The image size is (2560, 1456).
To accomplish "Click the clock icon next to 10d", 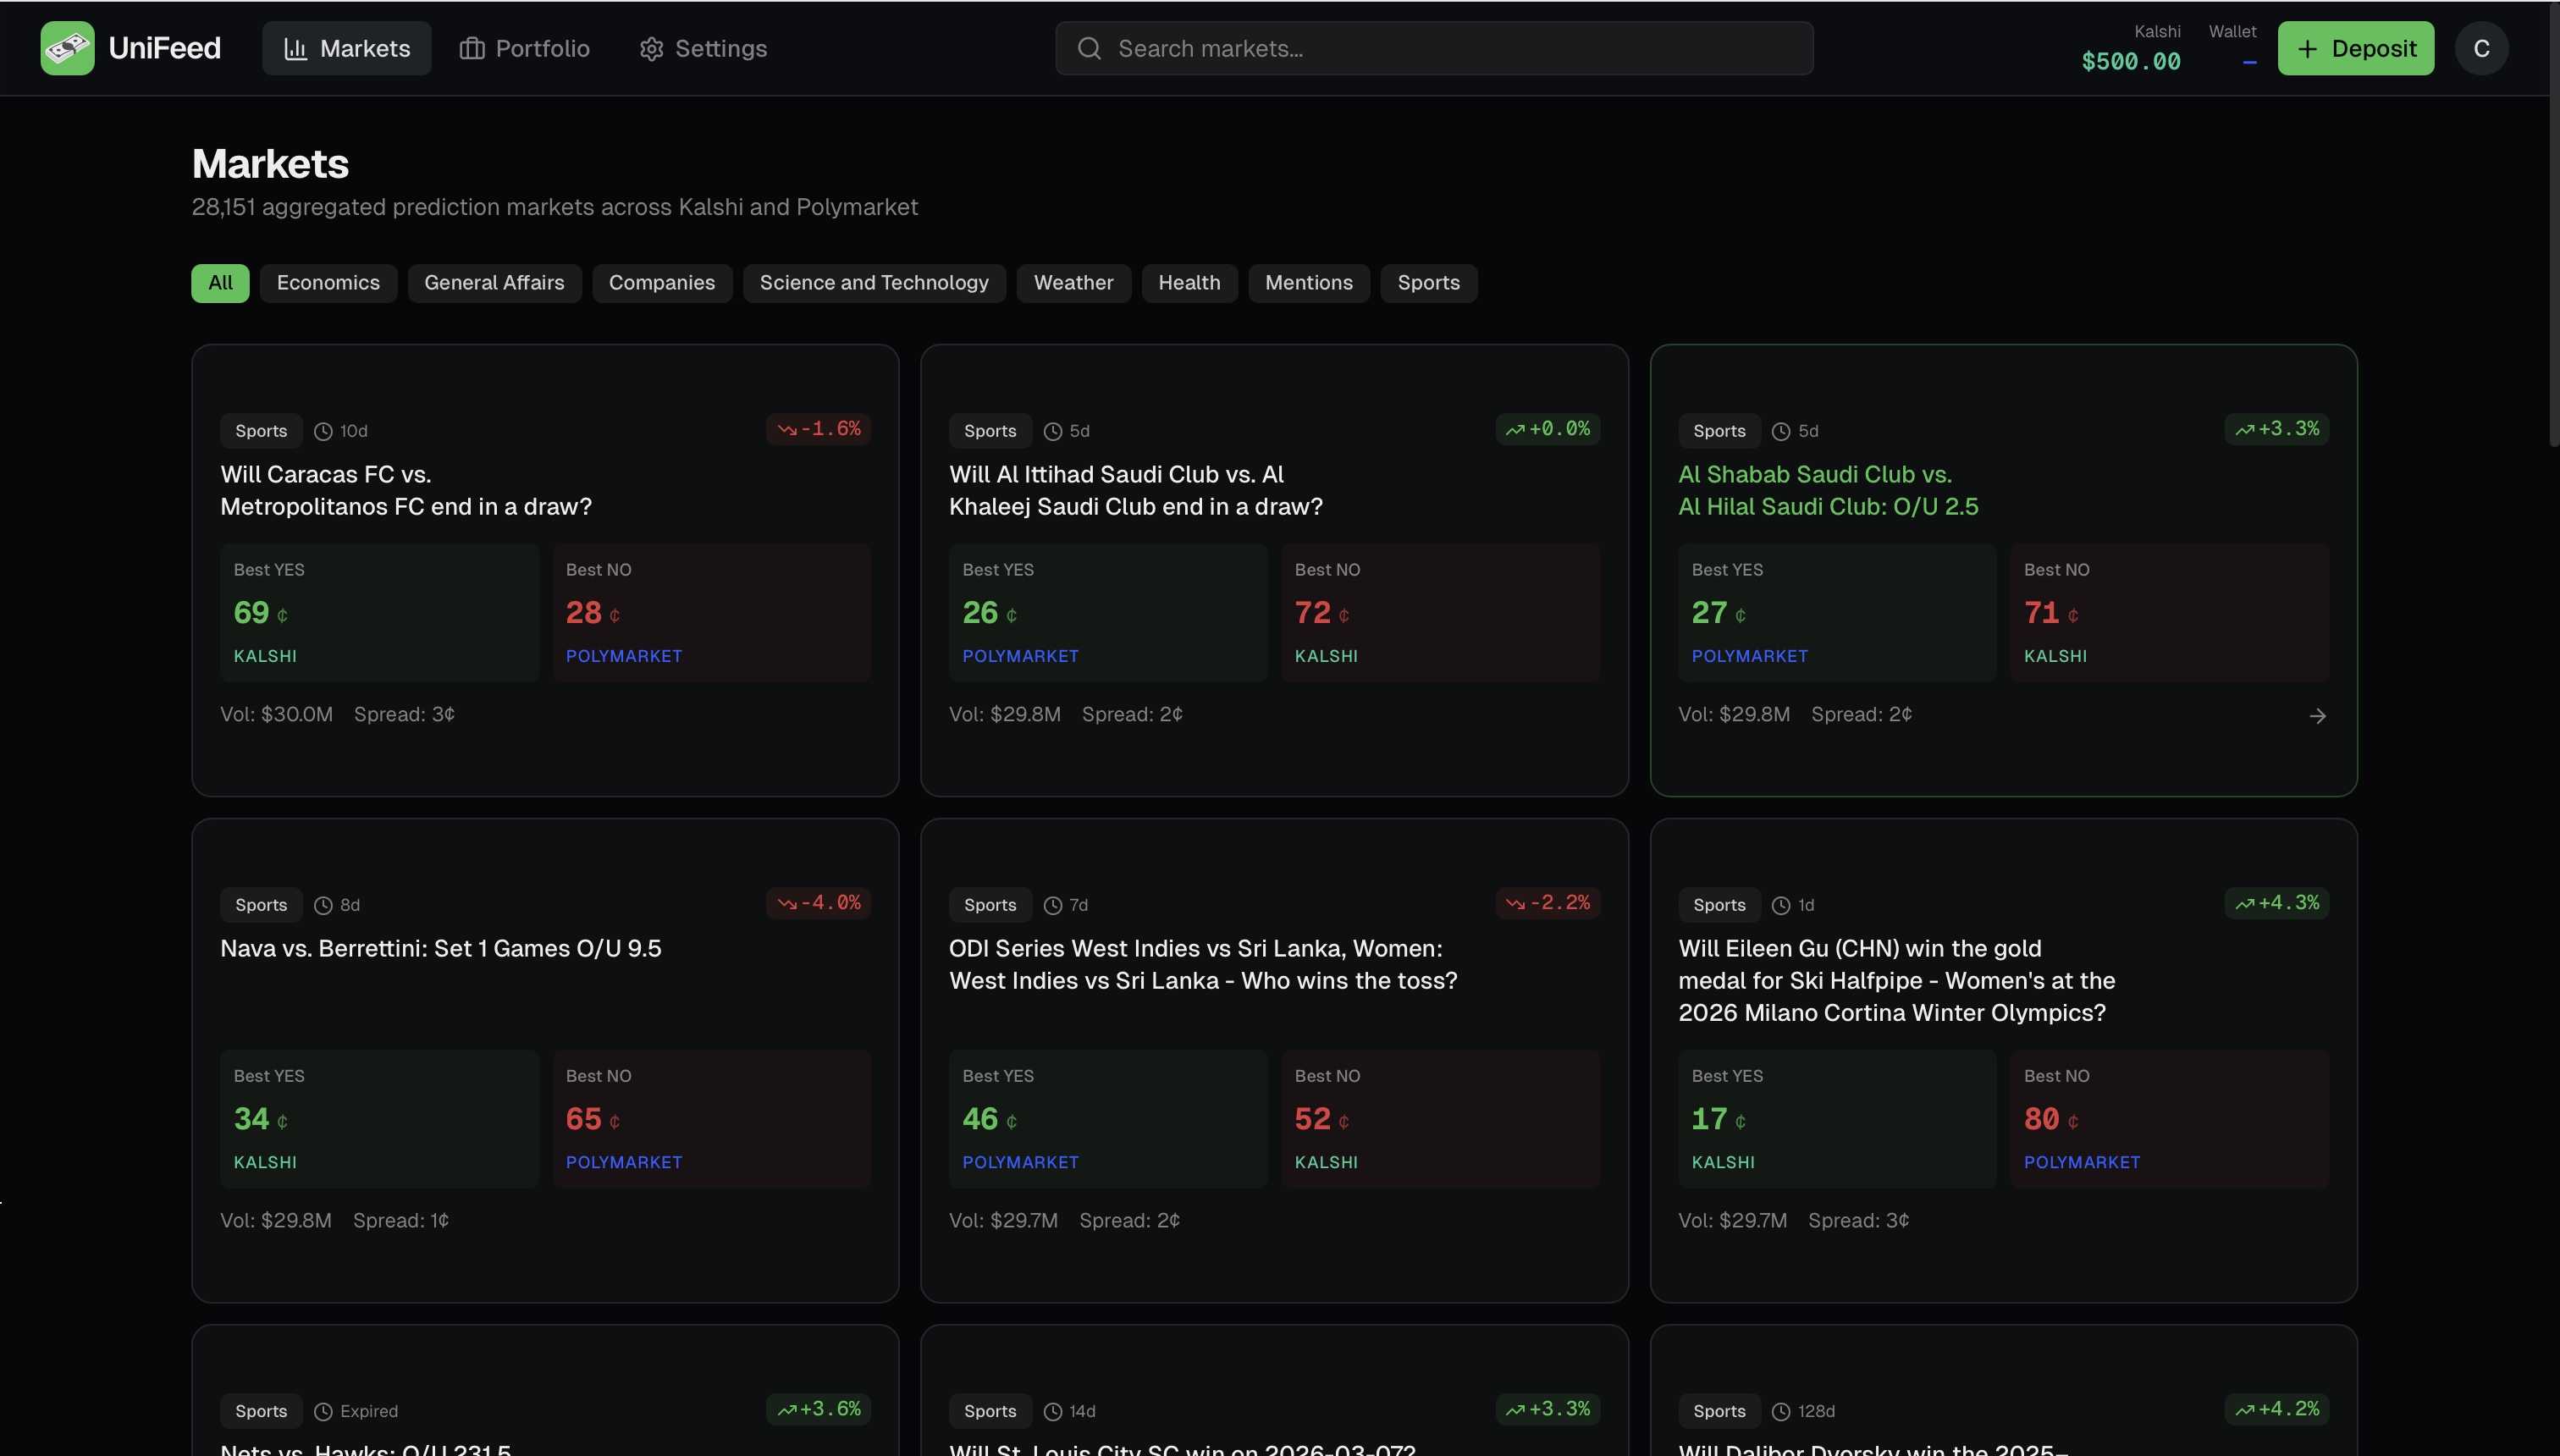I will (x=323, y=431).
